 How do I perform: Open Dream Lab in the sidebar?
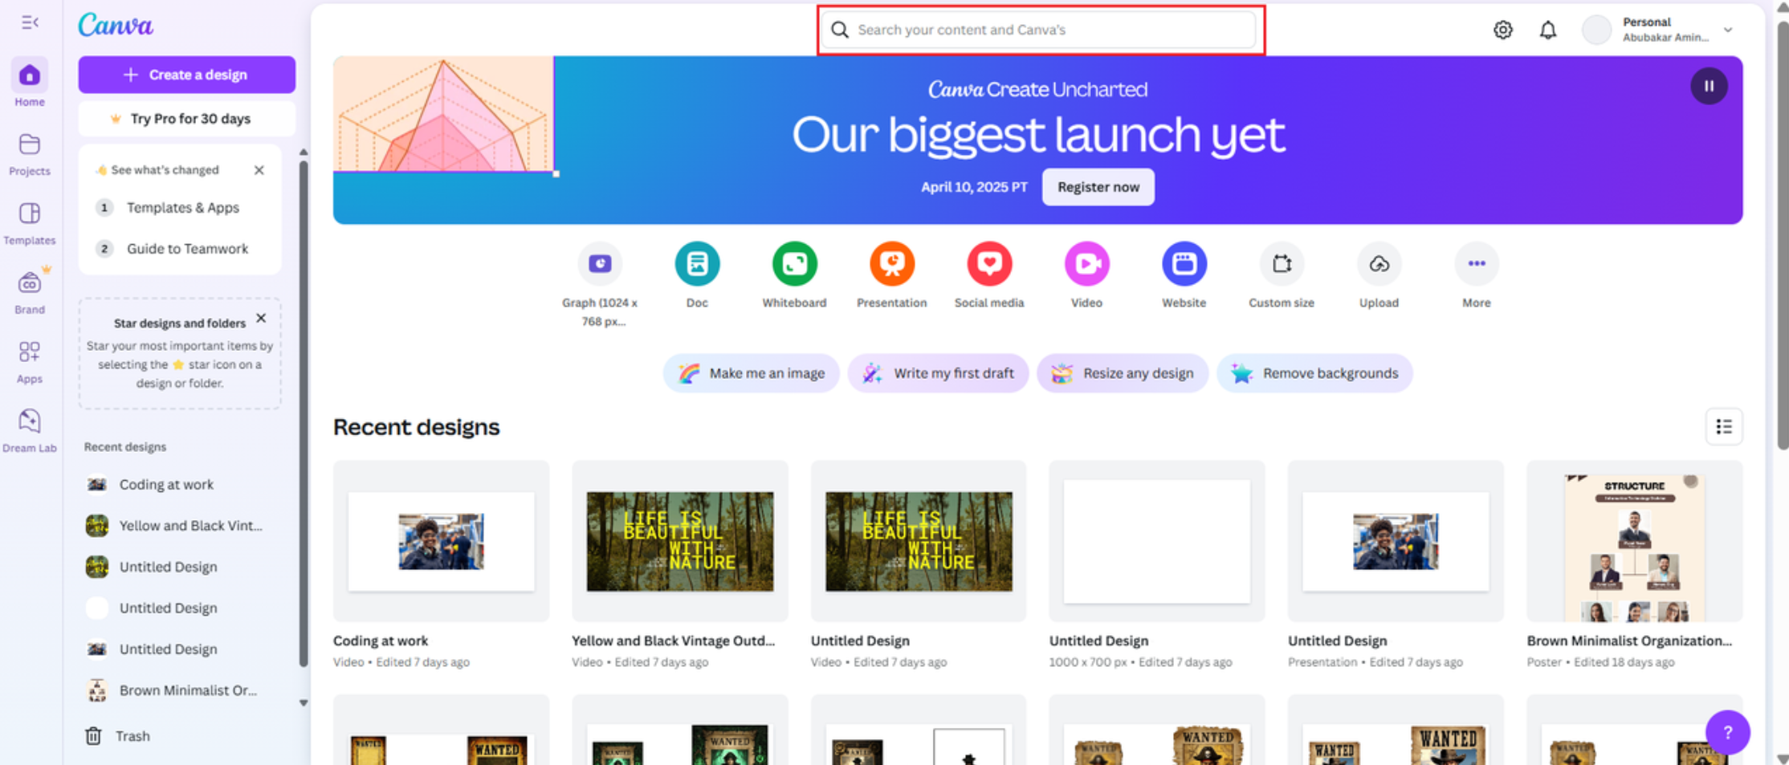pyautogui.click(x=30, y=430)
